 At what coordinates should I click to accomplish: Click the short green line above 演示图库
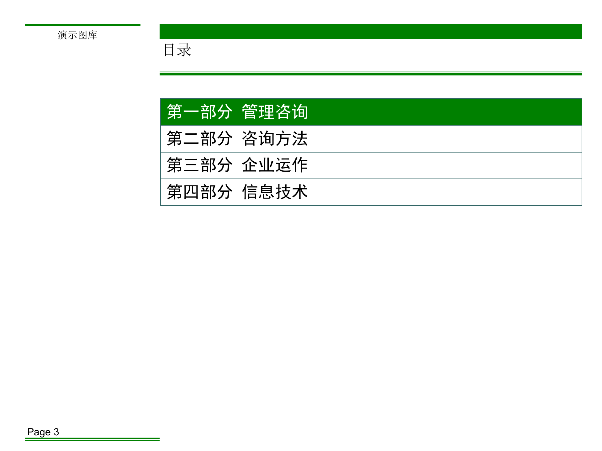tap(83, 25)
